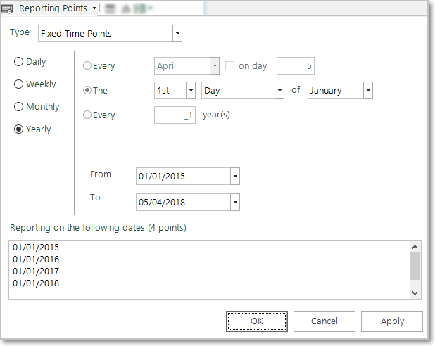The width and height of the screenshot is (435, 346).
Task: Choose the Every year(s) radio option
Action: pyautogui.click(x=87, y=115)
